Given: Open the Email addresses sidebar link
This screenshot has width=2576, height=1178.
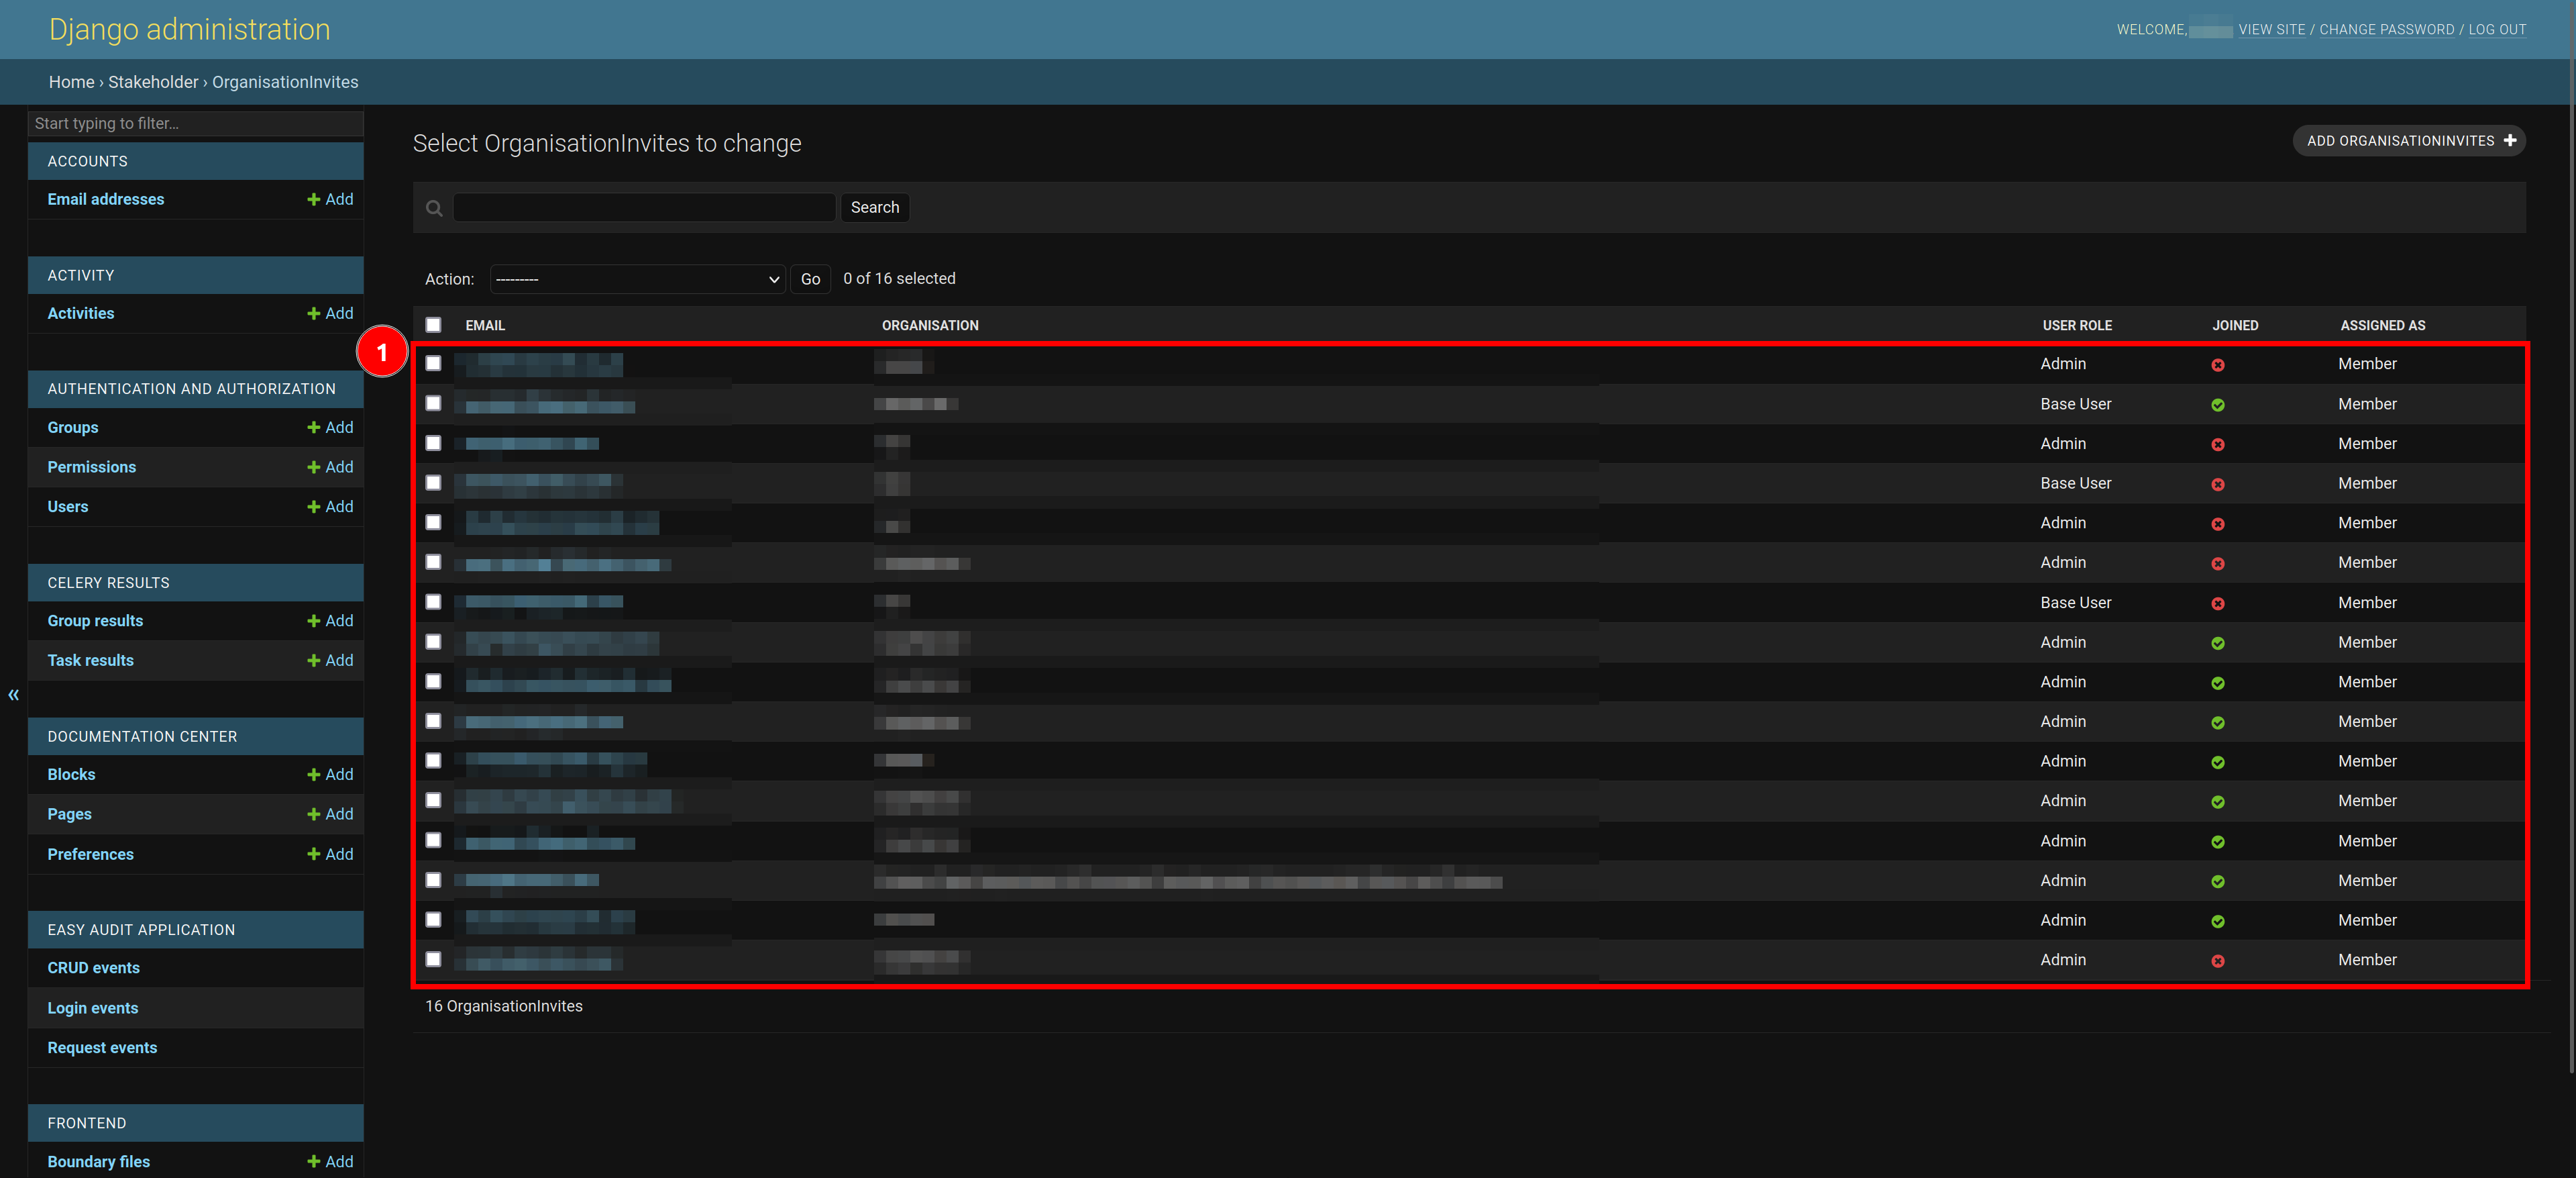Looking at the screenshot, I should point(106,199).
